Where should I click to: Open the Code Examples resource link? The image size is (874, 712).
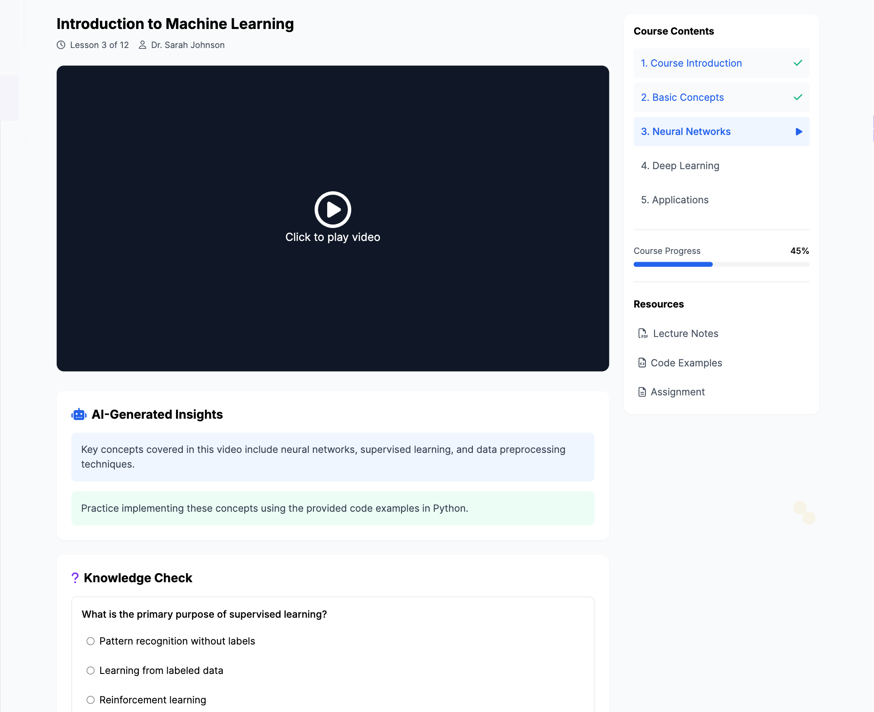click(686, 363)
